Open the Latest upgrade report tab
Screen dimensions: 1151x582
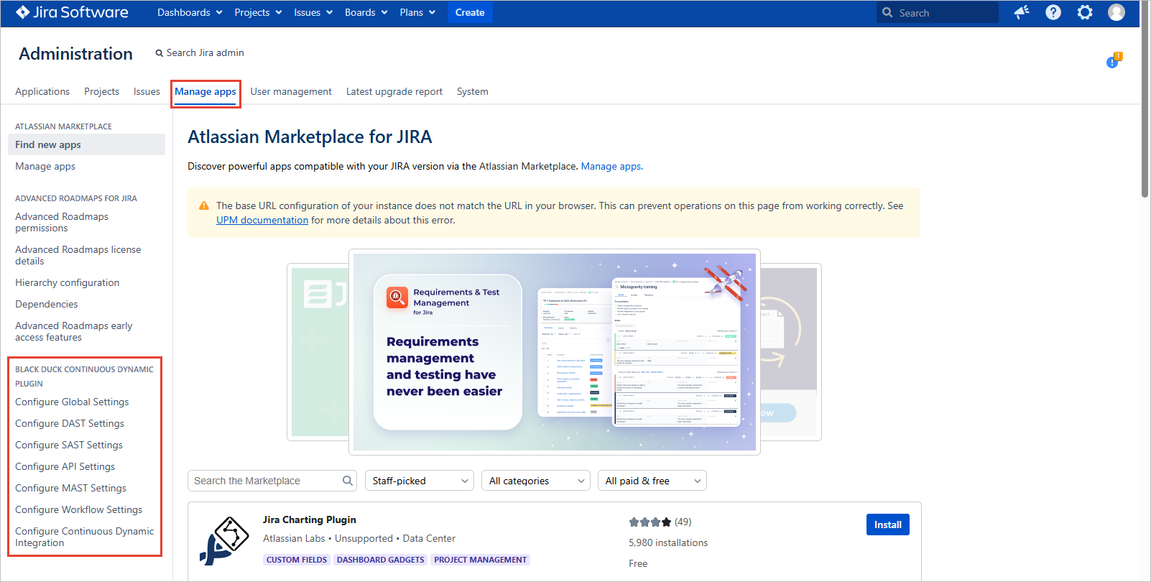click(394, 91)
